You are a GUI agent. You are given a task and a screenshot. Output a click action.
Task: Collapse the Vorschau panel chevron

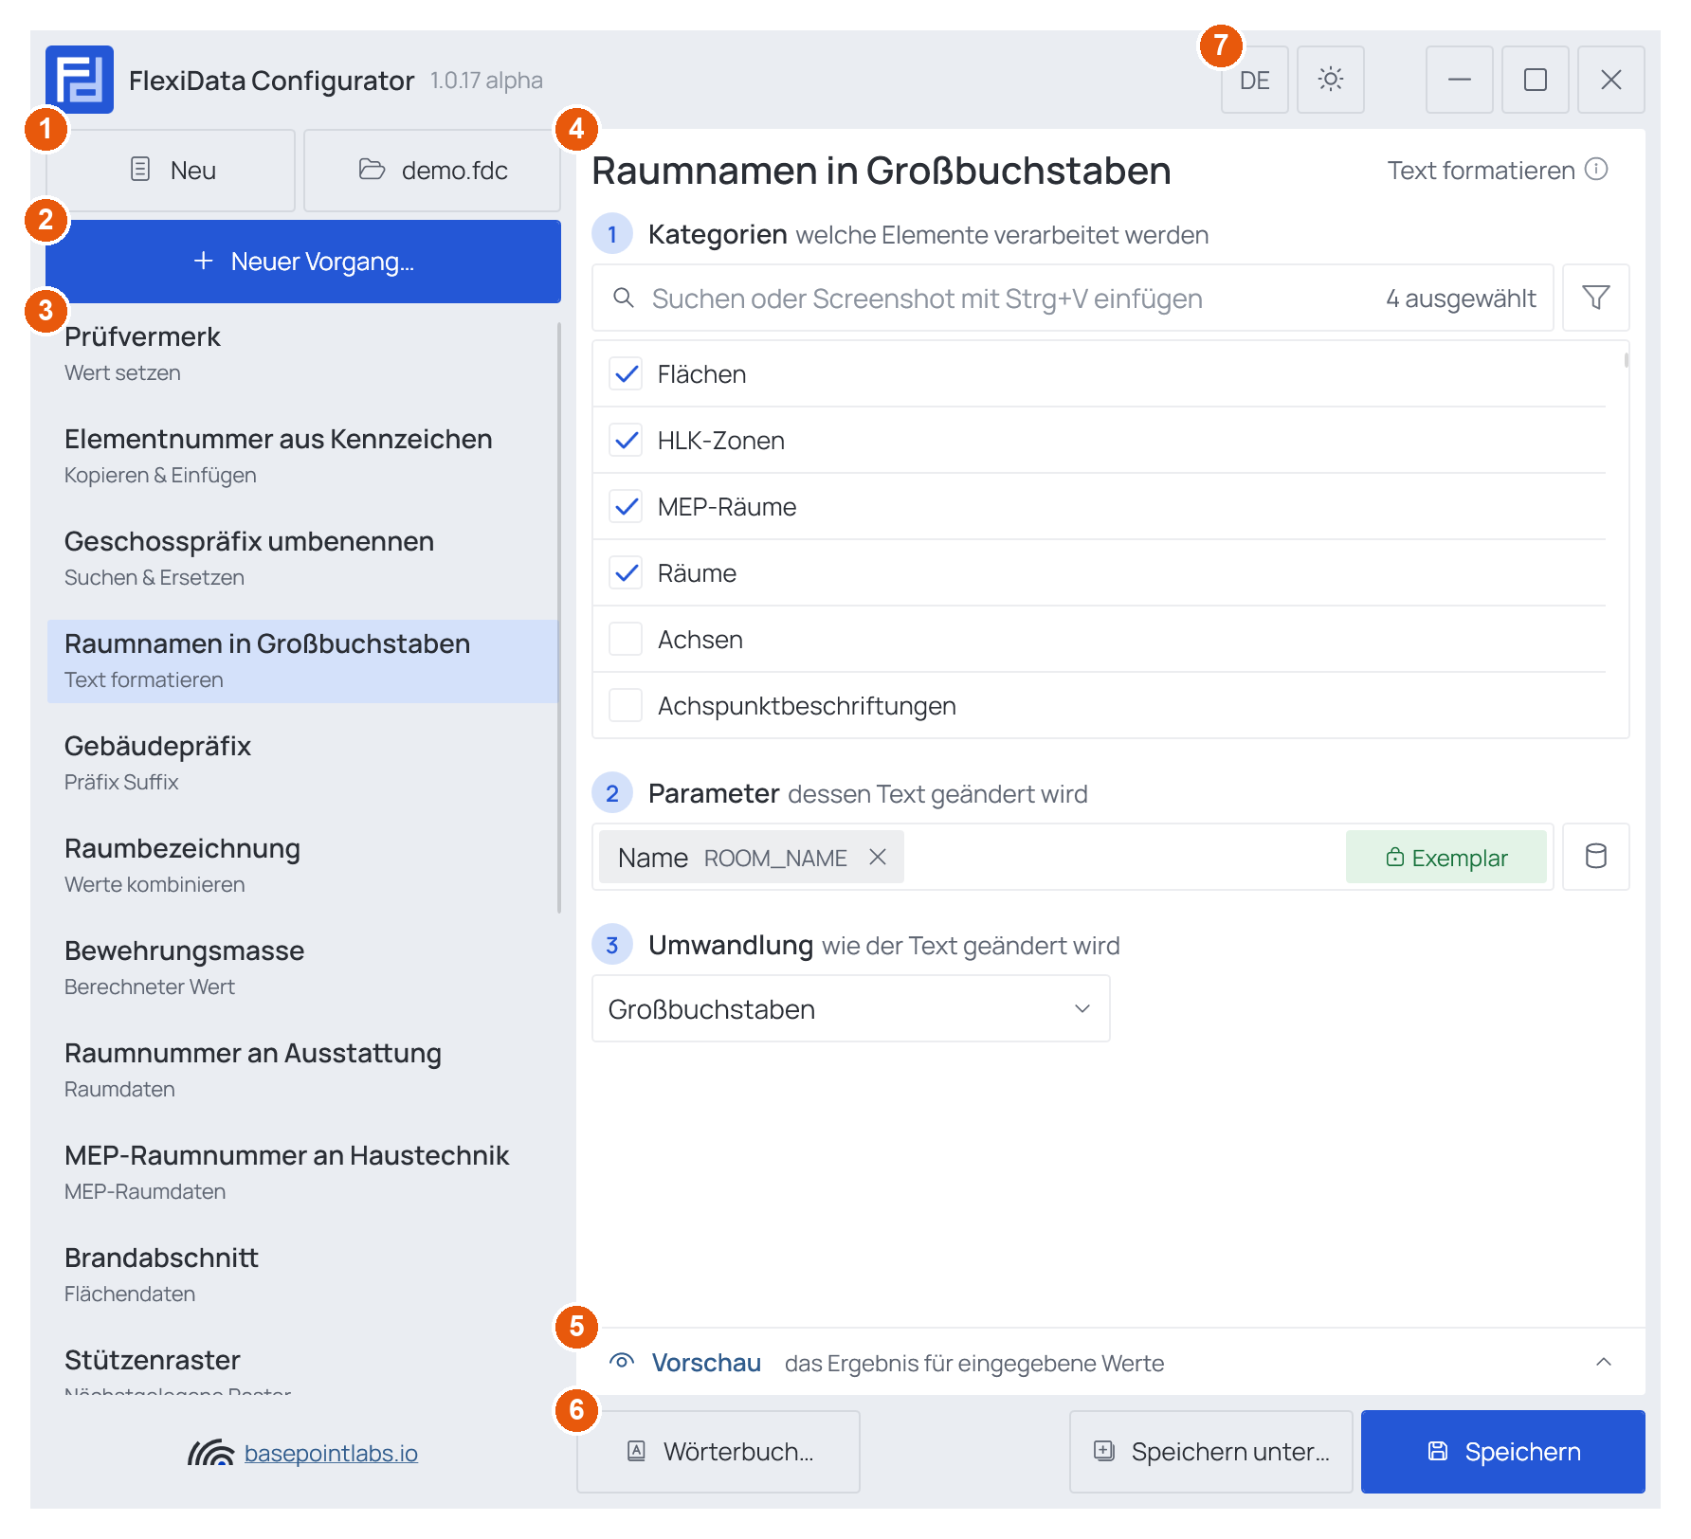[x=1604, y=1362]
